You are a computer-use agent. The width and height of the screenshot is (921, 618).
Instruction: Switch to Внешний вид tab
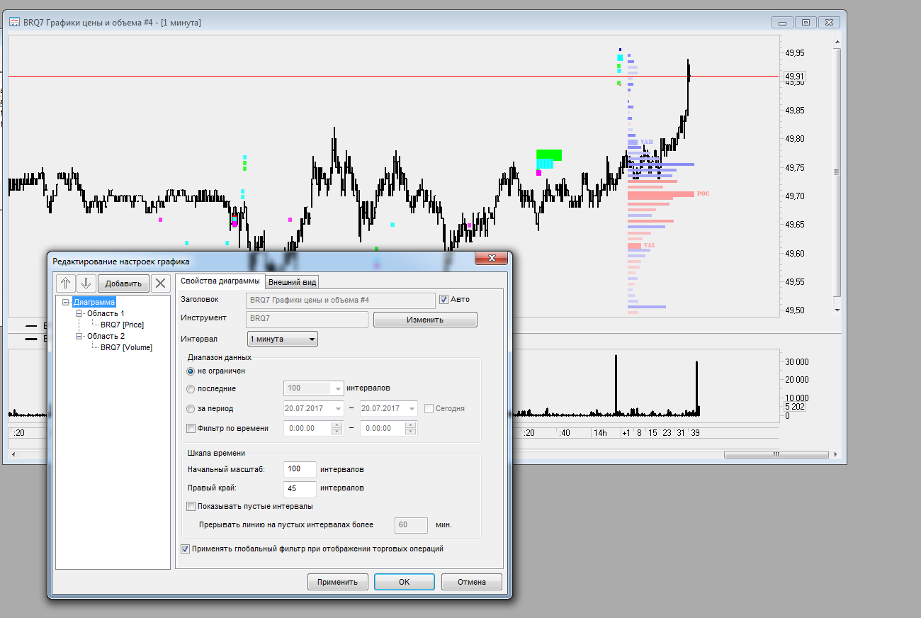[292, 282]
